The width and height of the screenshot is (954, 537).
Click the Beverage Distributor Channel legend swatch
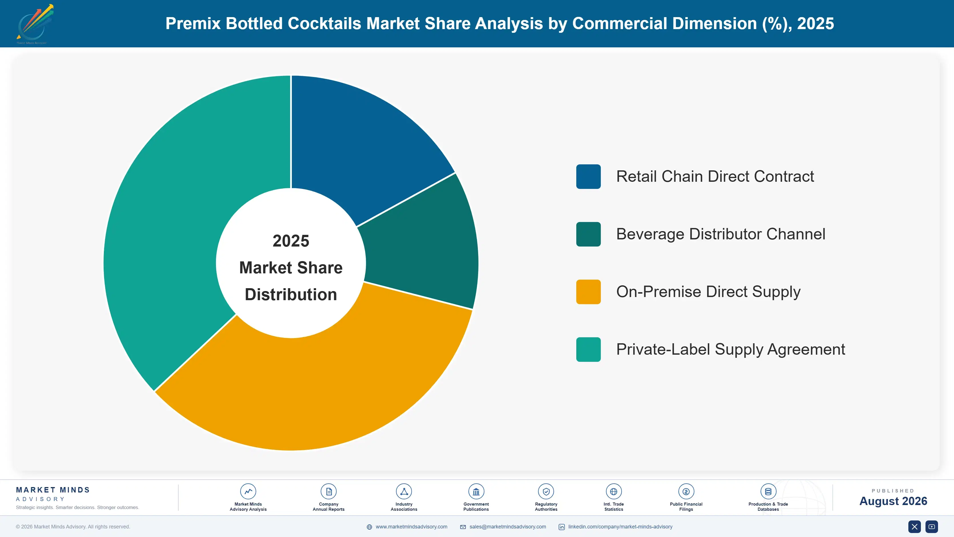588,234
